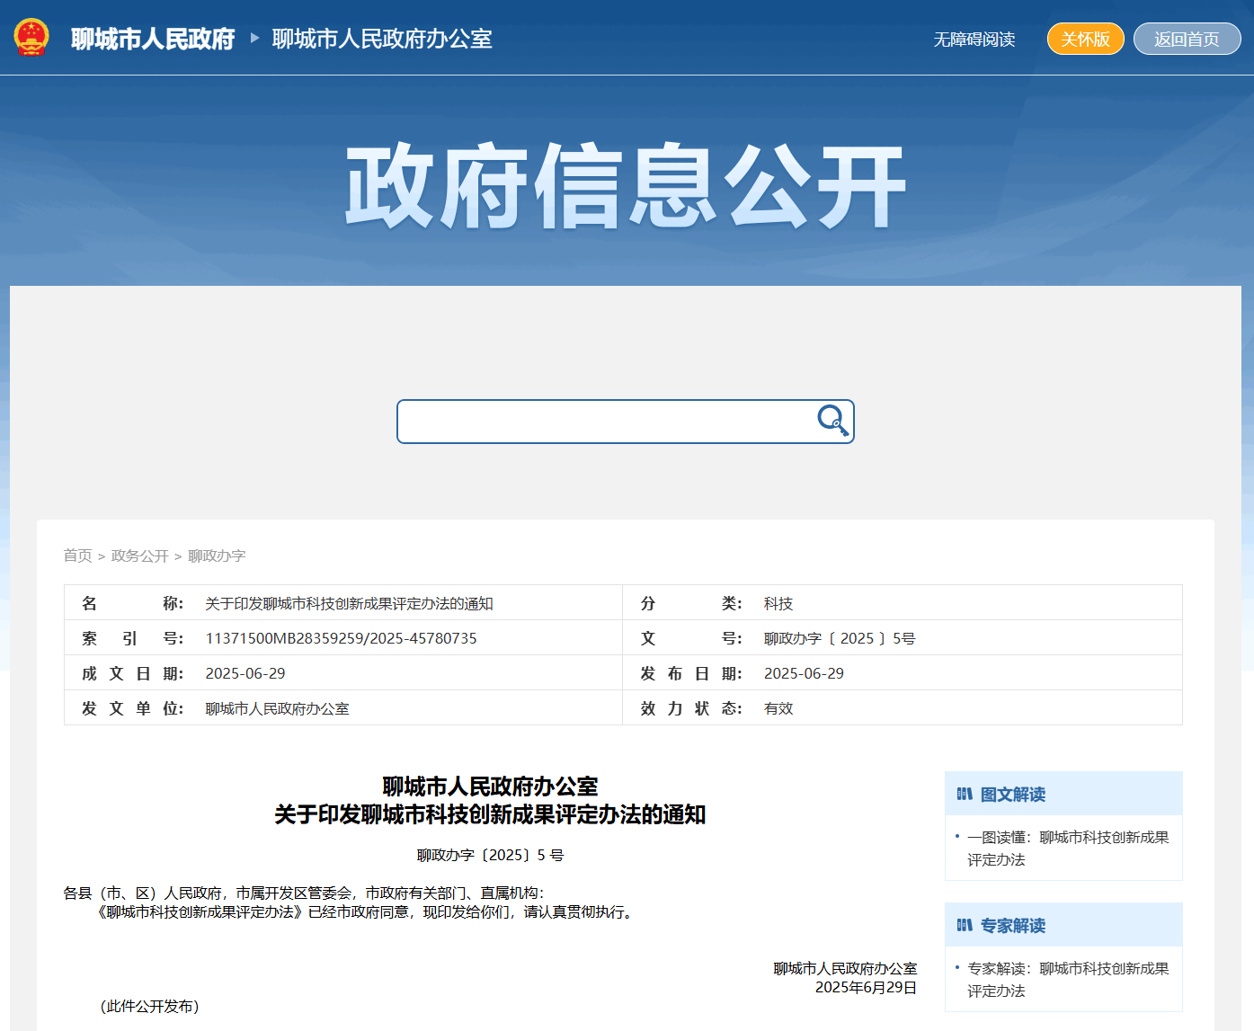Click the 图文解读 panel heading
1254x1031 pixels.
click(1012, 795)
